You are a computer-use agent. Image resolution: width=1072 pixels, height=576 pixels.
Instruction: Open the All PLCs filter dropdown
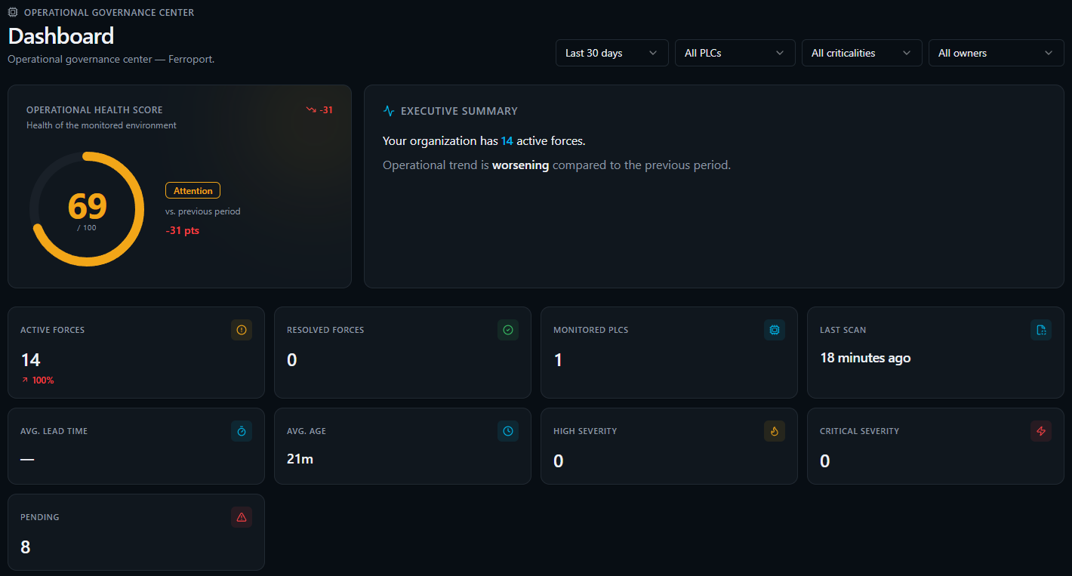735,53
